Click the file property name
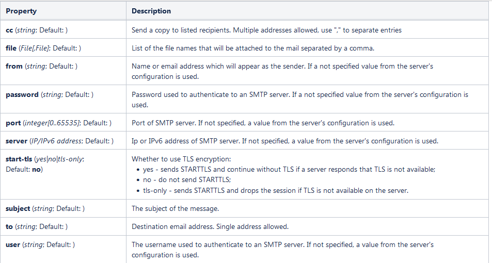Screen dimensions: 492x263 (11, 48)
